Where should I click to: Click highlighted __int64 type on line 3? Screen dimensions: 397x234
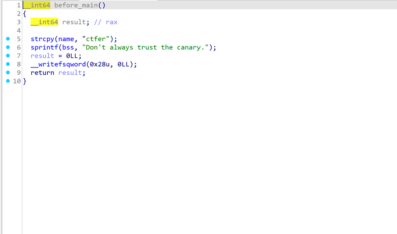coord(45,22)
